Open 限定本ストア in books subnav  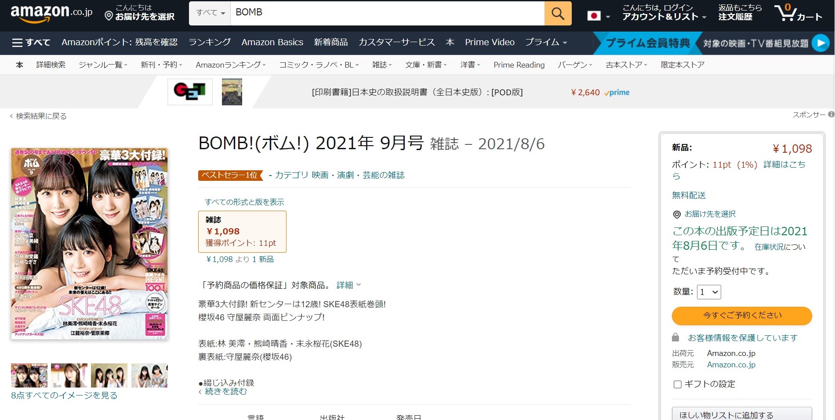(x=683, y=65)
